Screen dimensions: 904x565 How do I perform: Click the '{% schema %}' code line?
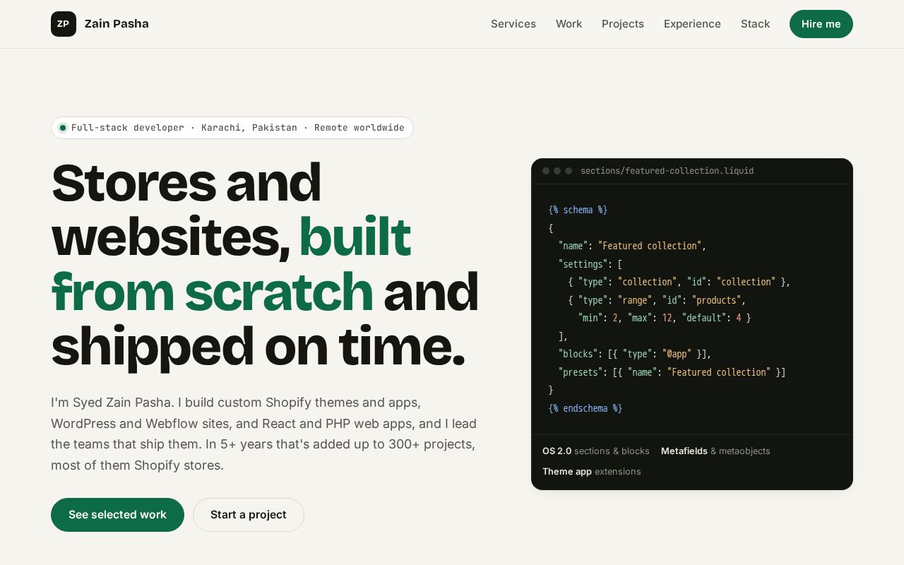(578, 210)
